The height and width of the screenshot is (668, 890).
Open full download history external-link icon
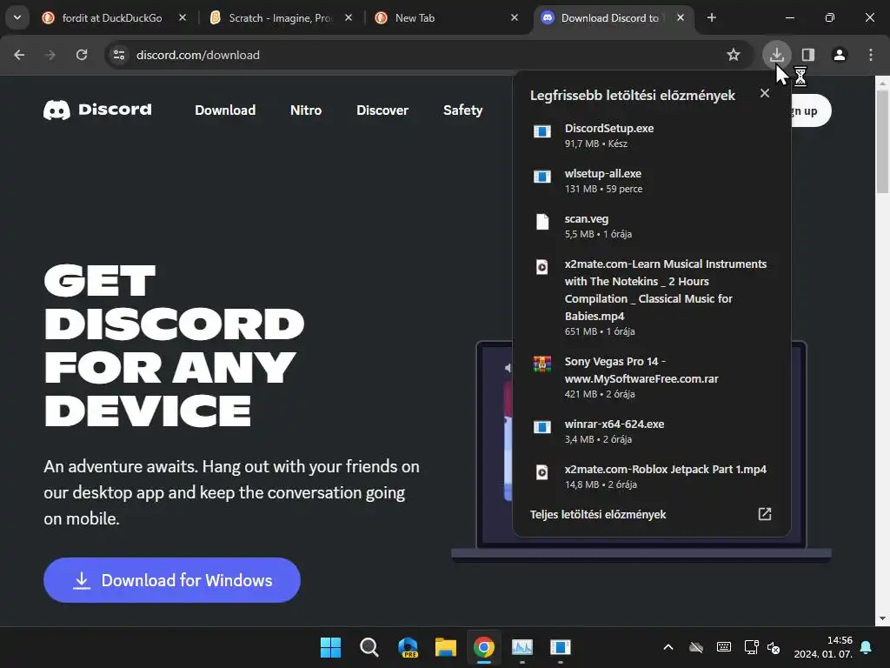coord(765,514)
